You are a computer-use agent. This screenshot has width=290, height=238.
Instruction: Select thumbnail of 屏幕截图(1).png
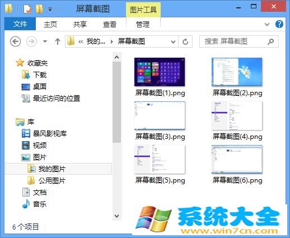[160, 72]
